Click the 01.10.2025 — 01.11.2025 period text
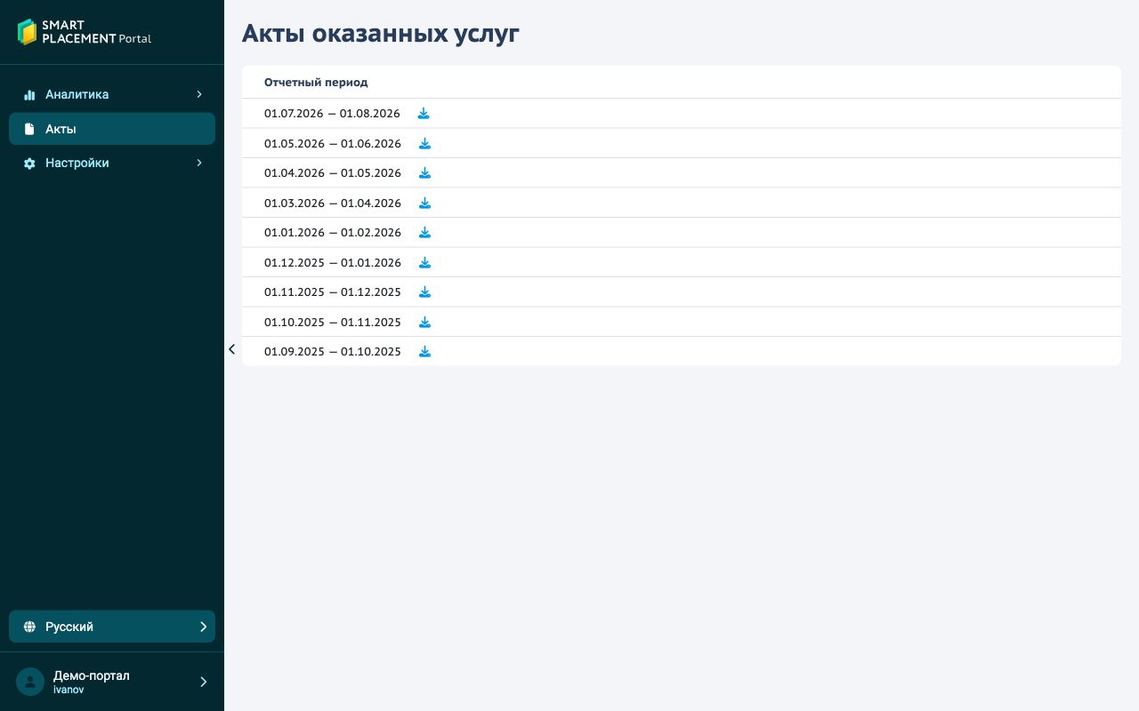1139x711 pixels. (x=333, y=323)
